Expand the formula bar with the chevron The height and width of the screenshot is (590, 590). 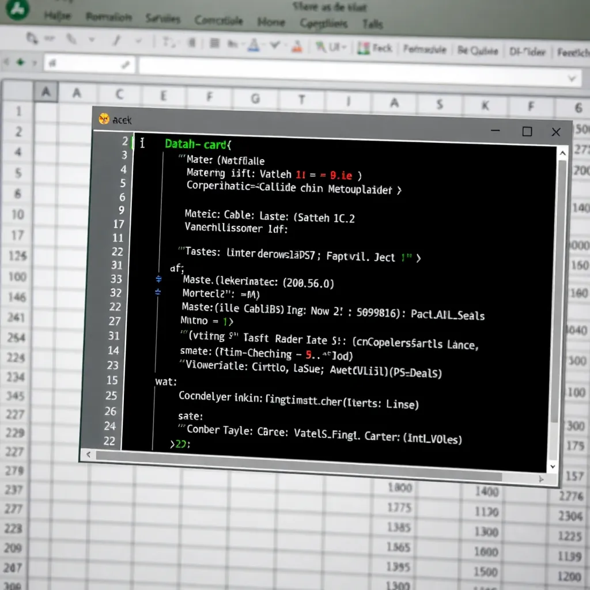tap(572, 77)
